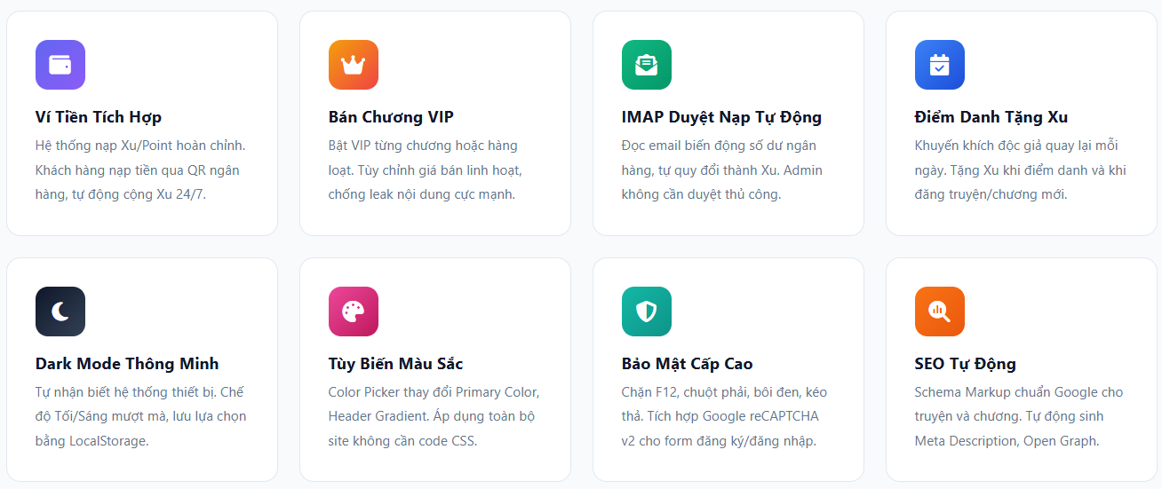Click the Dark Mode Thông Minh heading
This screenshot has height=489, width=1162.
coord(127,364)
